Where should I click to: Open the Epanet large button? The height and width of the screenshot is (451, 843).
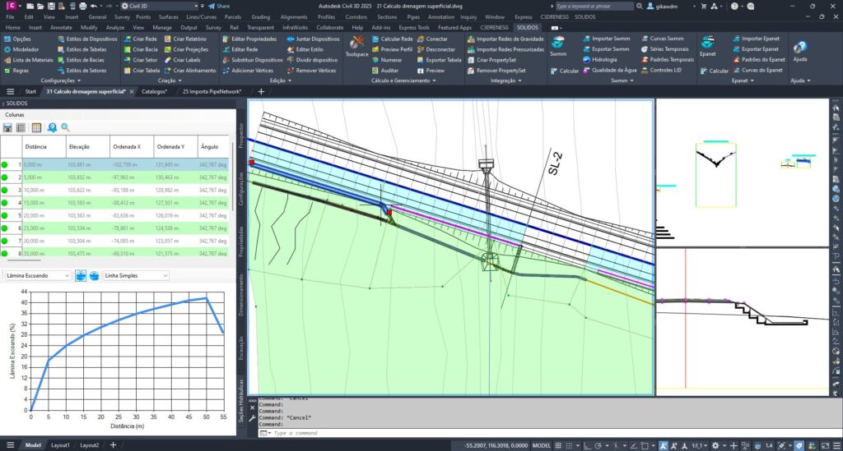[x=707, y=46]
